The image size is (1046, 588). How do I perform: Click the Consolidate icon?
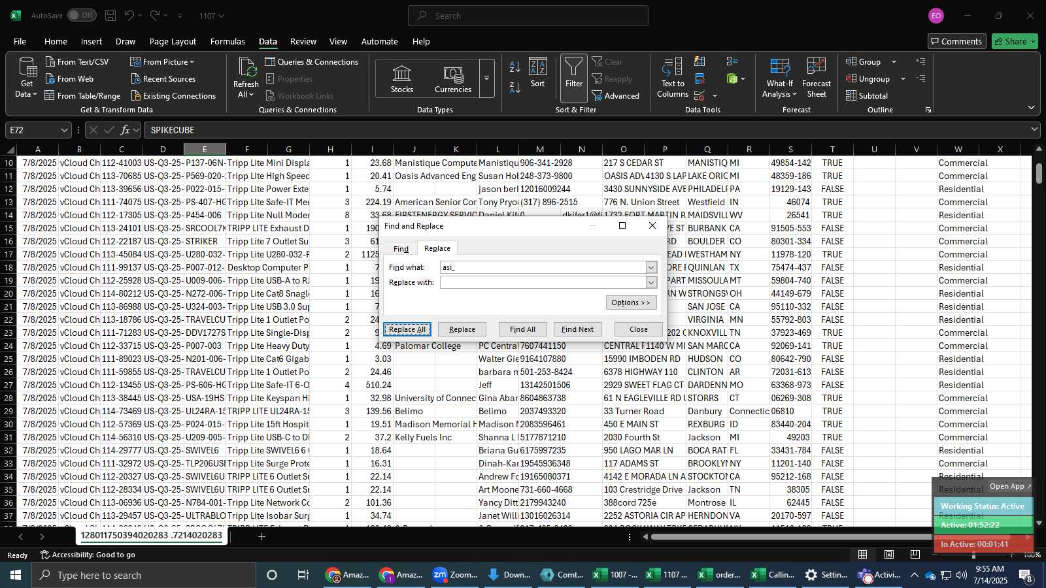coord(732,61)
